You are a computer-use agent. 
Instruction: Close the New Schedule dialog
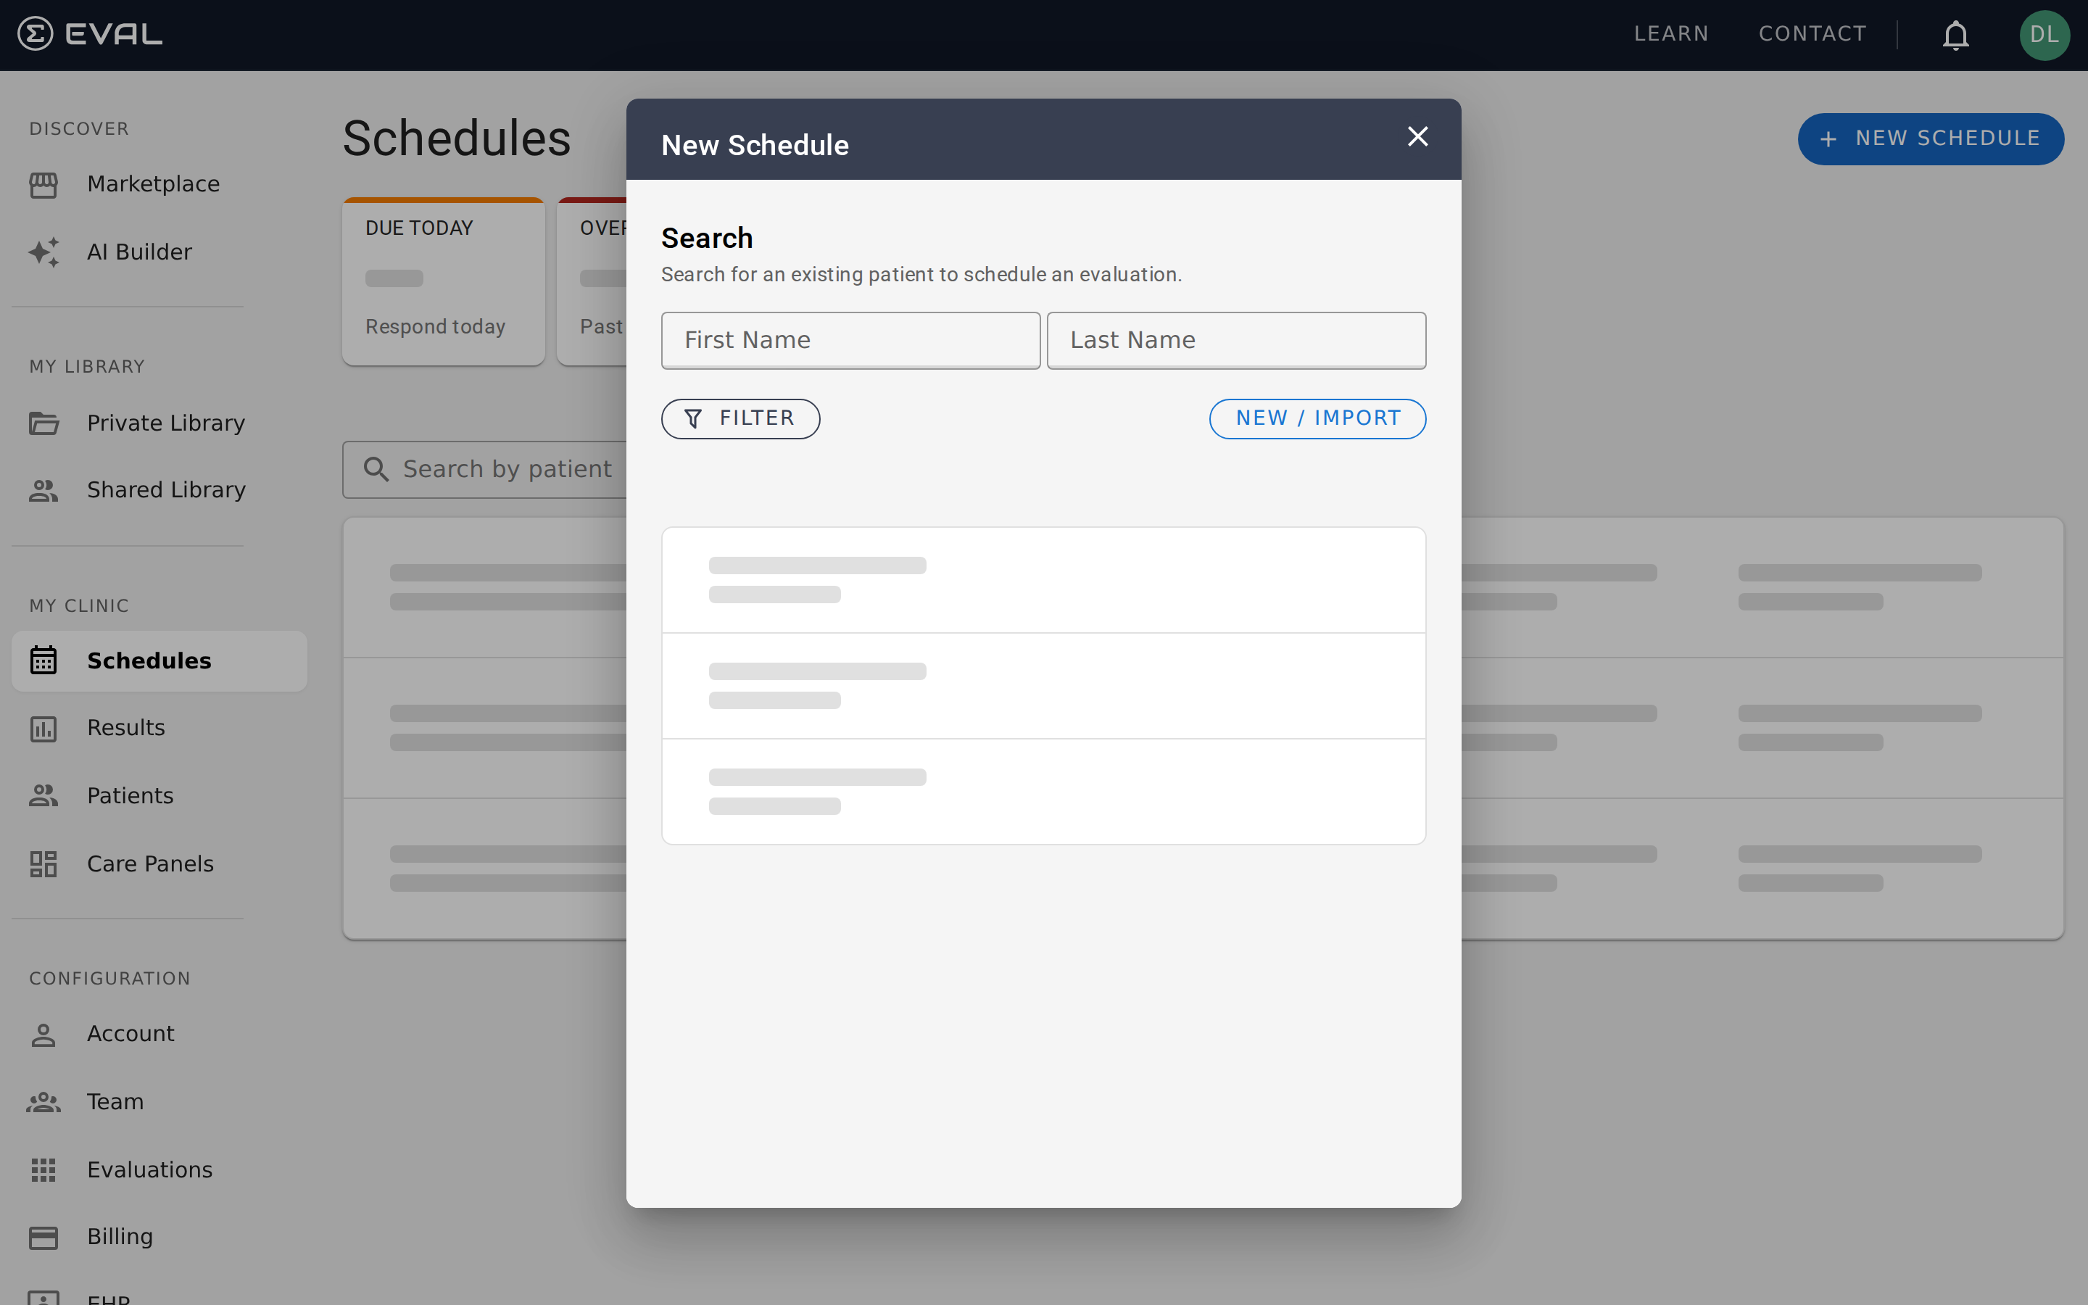pyautogui.click(x=1417, y=136)
